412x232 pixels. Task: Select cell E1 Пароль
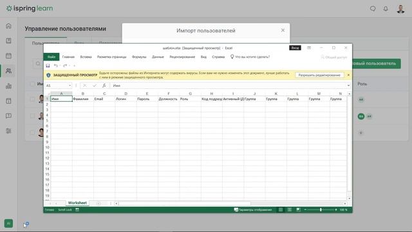[147, 99]
